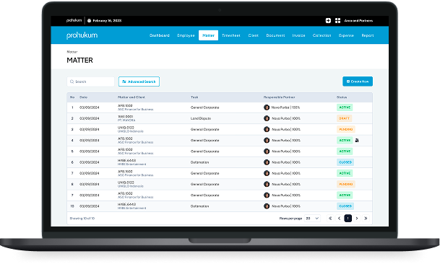
Task: Open ASC Finance for Business link in row 1
Action: coord(136,110)
